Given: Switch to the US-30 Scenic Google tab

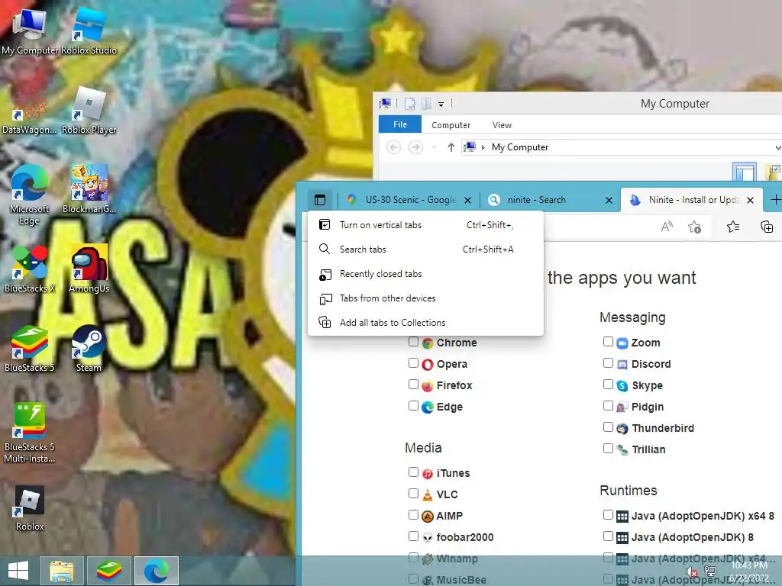Looking at the screenshot, I should (409, 200).
